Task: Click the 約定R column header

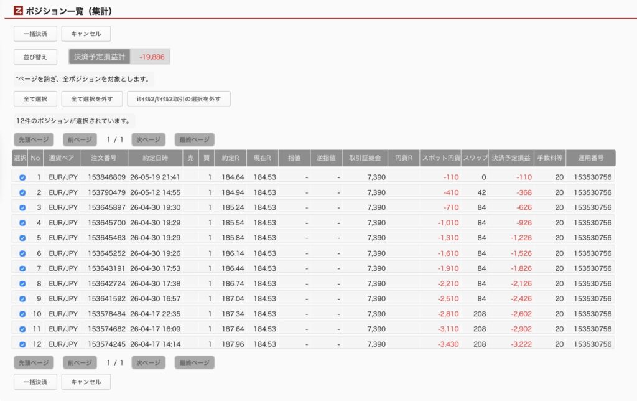Action: 230,158
